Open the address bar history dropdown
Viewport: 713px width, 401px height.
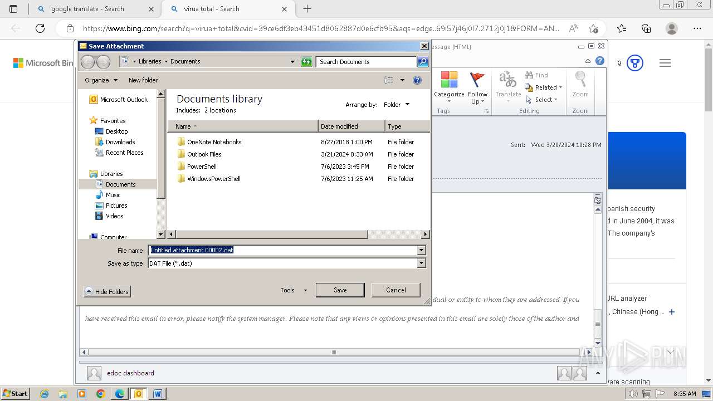[x=292, y=62]
